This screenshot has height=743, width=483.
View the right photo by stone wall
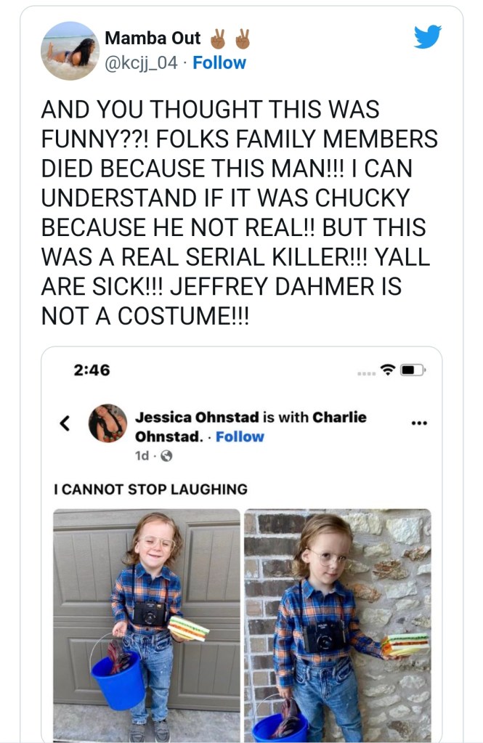point(337,625)
